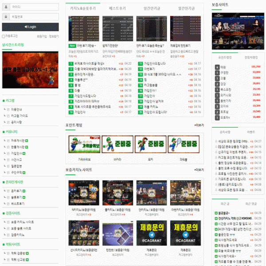Viewport: 266px width, 266px height.
Task: Toggle the 자동로그인 checkbox
Action: click(x=4, y=36)
